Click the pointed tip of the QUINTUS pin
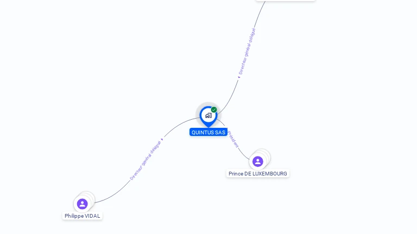 [x=208, y=126]
